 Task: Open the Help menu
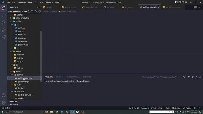(57, 2)
